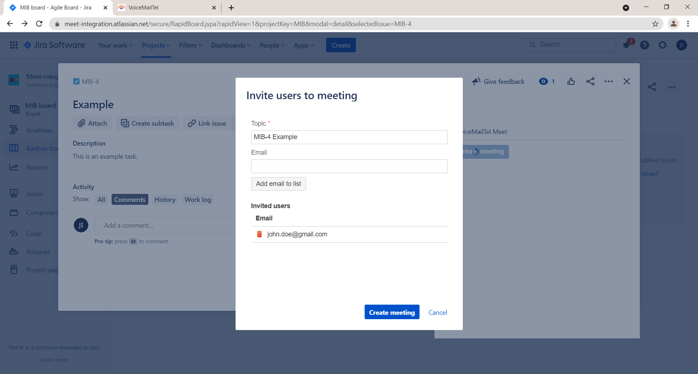The width and height of the screenshot is (698, 374).
Task: Share the MIB-4 issue
Action: tap(590, 81)
